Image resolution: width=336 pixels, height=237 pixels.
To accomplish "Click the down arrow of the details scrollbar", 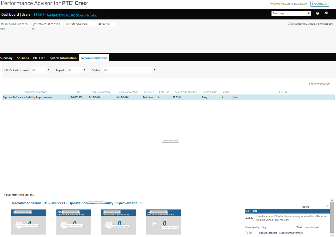I will (x=332, y=235).
